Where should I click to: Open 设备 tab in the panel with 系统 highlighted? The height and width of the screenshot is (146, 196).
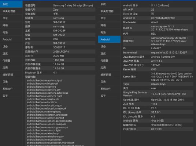(11, 46)
